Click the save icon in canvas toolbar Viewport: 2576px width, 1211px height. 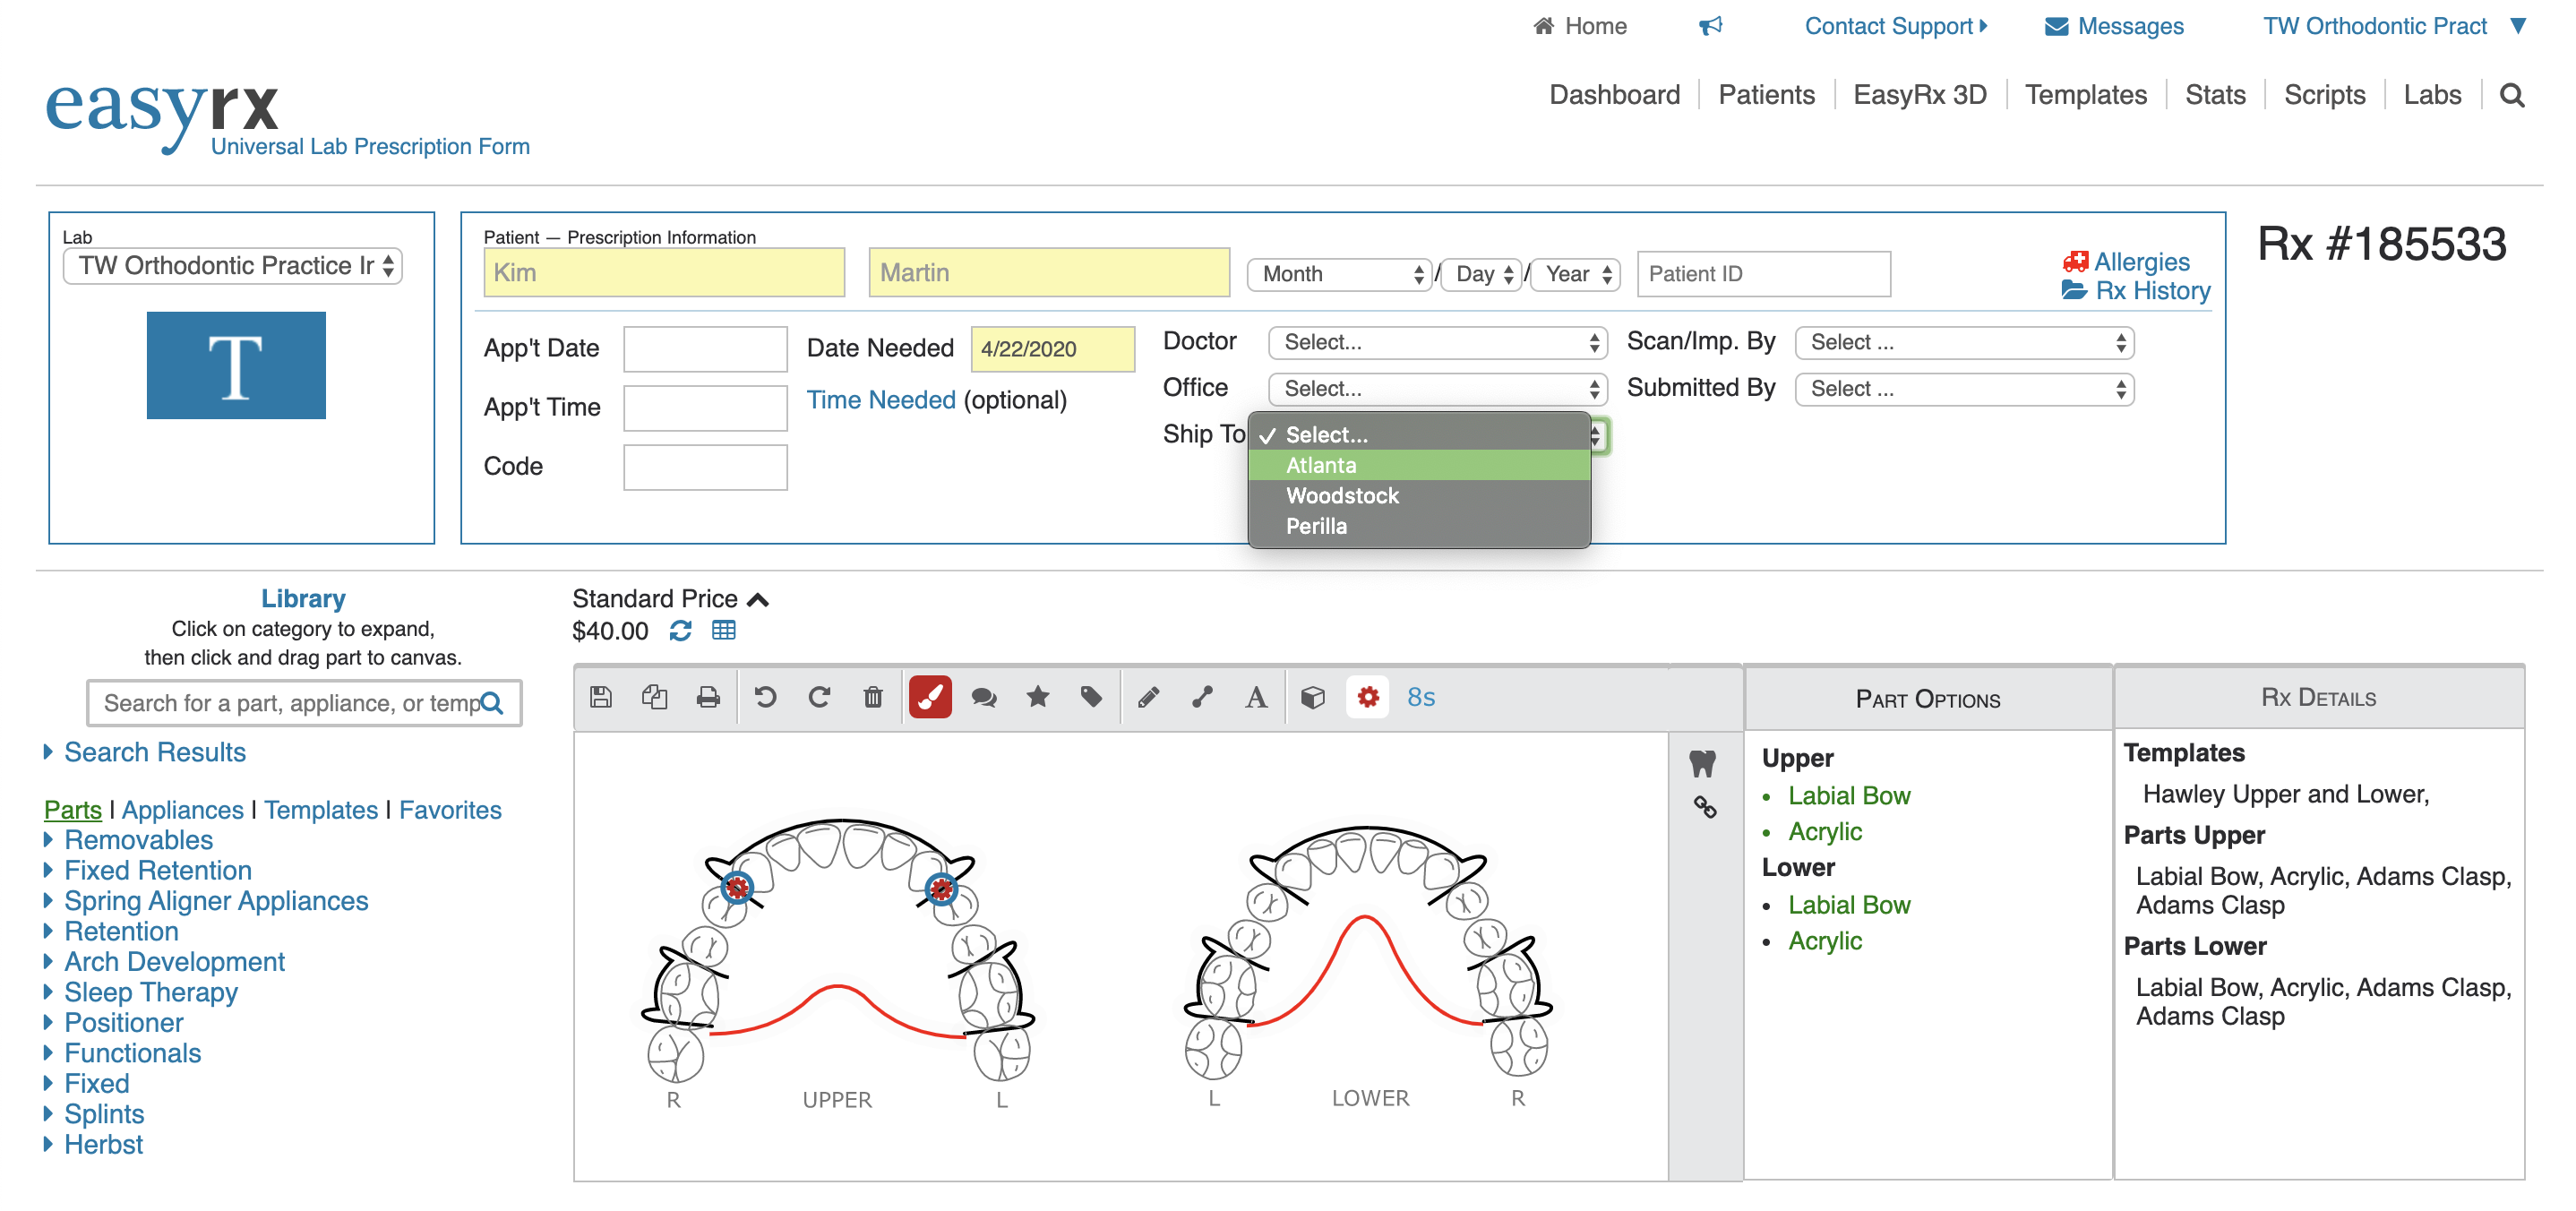(601, 697)
